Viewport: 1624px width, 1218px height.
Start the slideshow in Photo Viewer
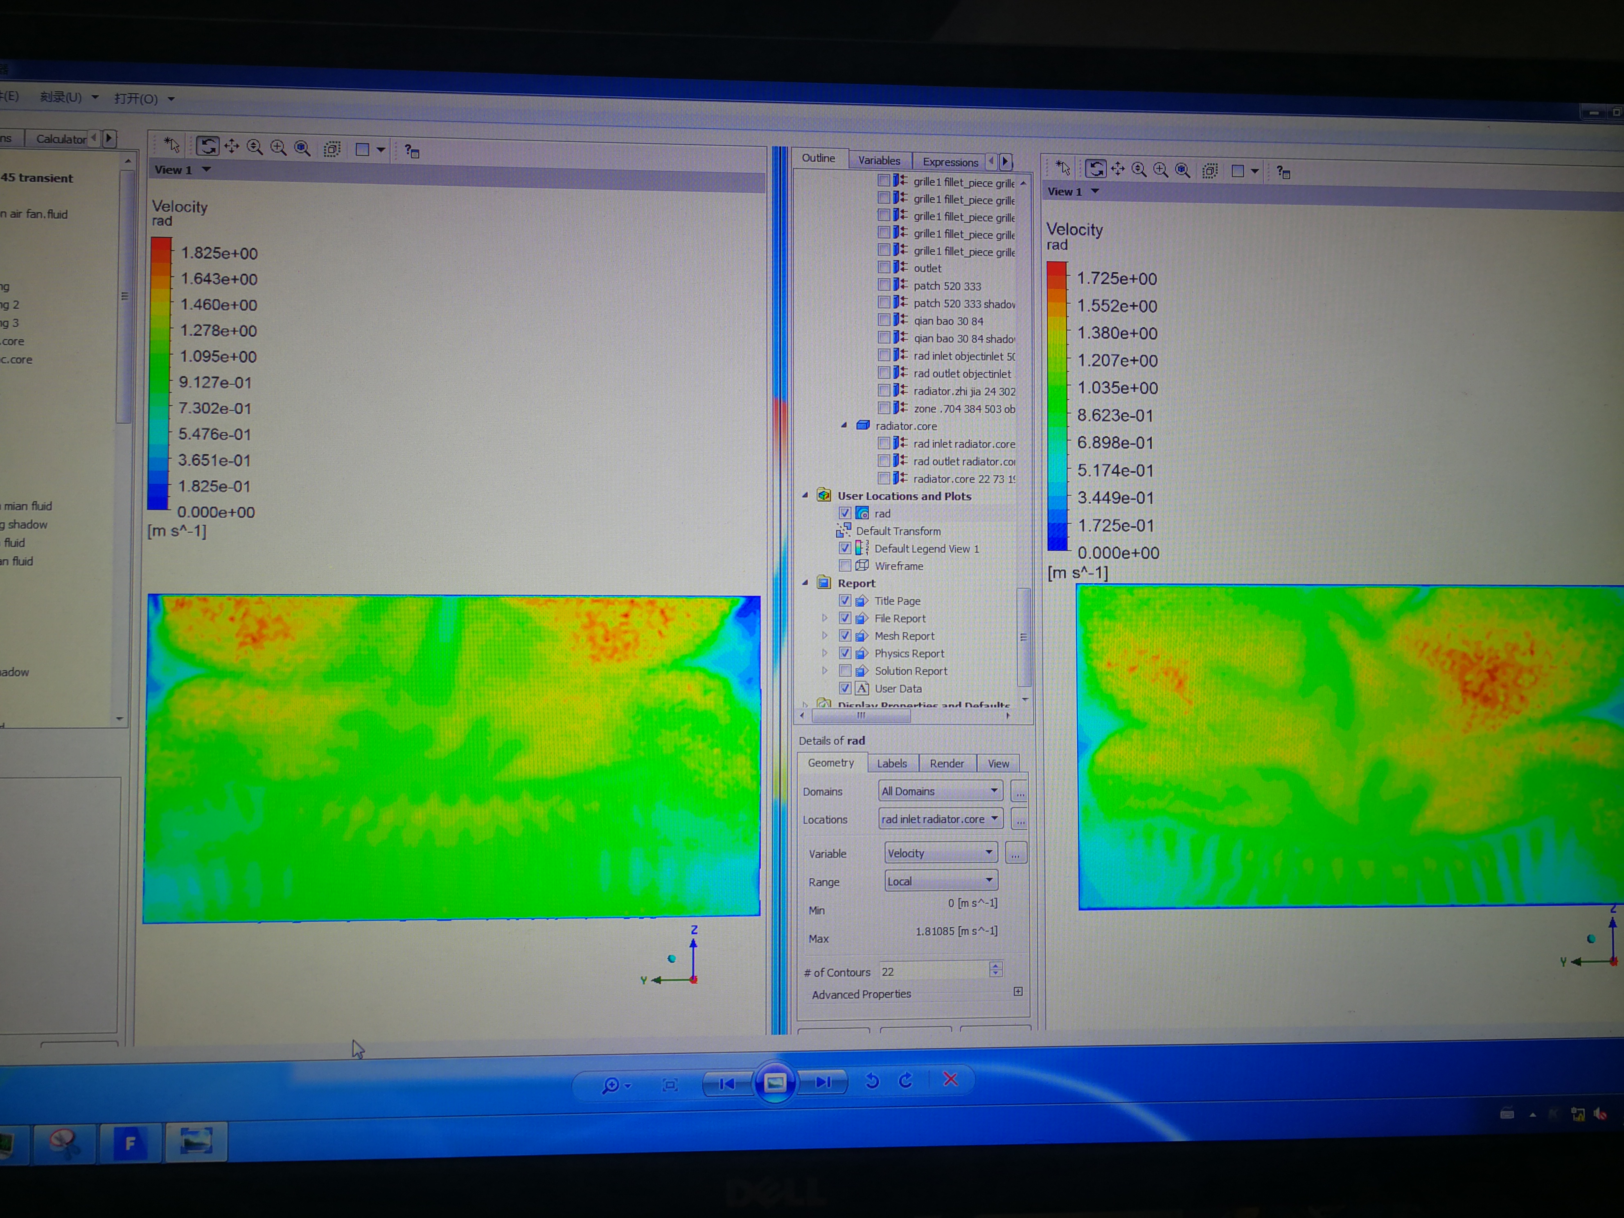point(775,1083)
